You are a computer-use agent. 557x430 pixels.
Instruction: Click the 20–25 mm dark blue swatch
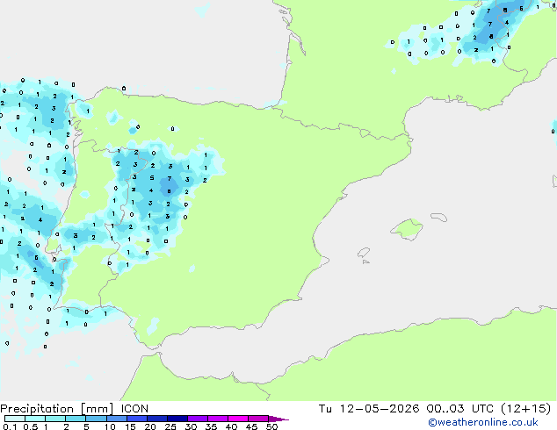coord(157,419)
